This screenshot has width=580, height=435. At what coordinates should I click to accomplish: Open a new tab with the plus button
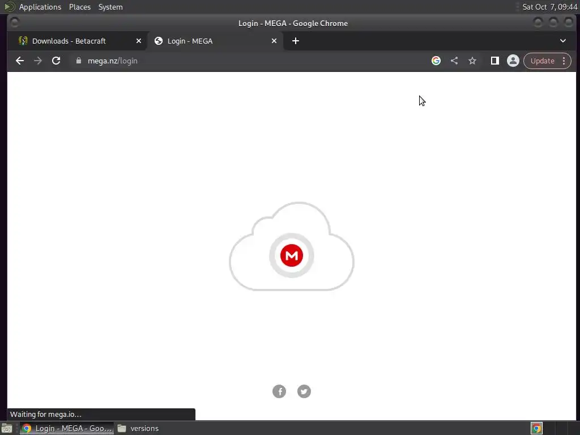[296, 41]
